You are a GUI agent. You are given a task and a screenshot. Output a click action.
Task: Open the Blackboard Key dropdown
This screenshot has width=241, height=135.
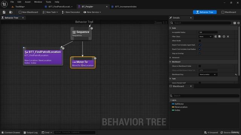tap(208, 75)
